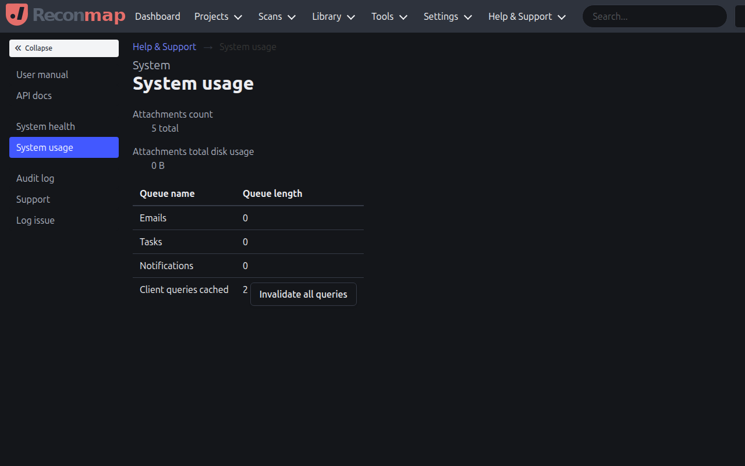Viewport: 745px width, 466px height.
Task: Go to the Dashboard
Action: click(157, 16)
